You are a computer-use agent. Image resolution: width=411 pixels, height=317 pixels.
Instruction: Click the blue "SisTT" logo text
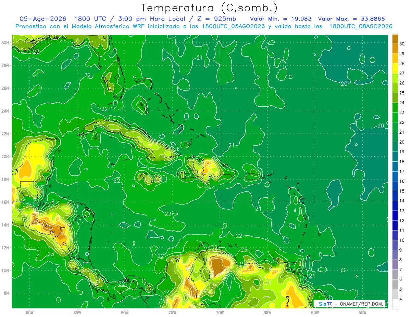pyautogui.click(x=325, y=304)
